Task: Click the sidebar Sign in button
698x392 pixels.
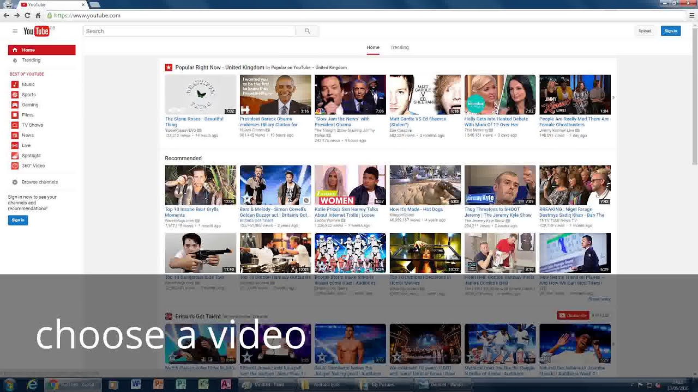Action: click(18, 220)
